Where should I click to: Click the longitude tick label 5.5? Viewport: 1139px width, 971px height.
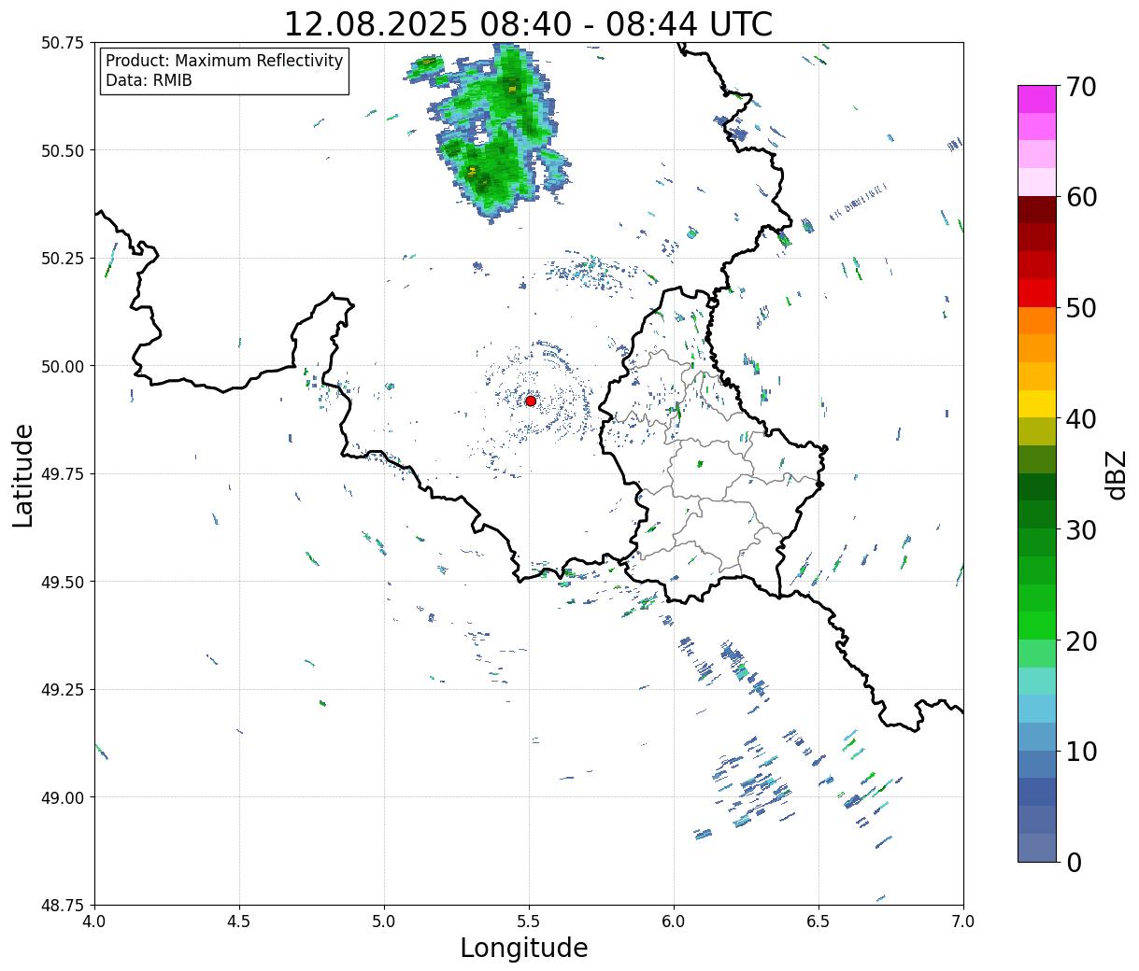coord(529,922)
